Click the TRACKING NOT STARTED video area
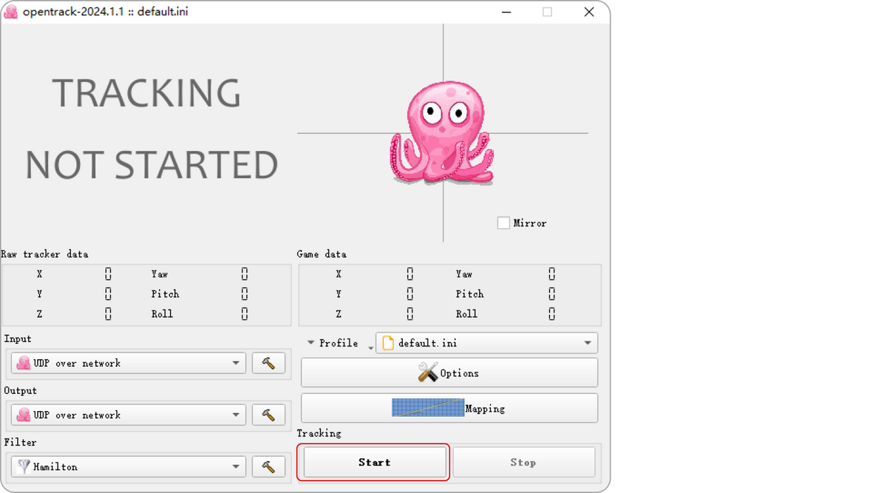The width and height of the screenshot is (887, 493). coord(148,129)
